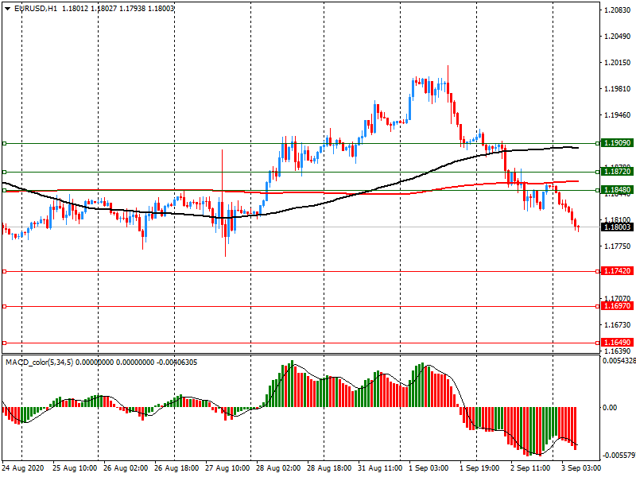
Task: Click left handle of the 1.17420 line
Action: (4, 271)
